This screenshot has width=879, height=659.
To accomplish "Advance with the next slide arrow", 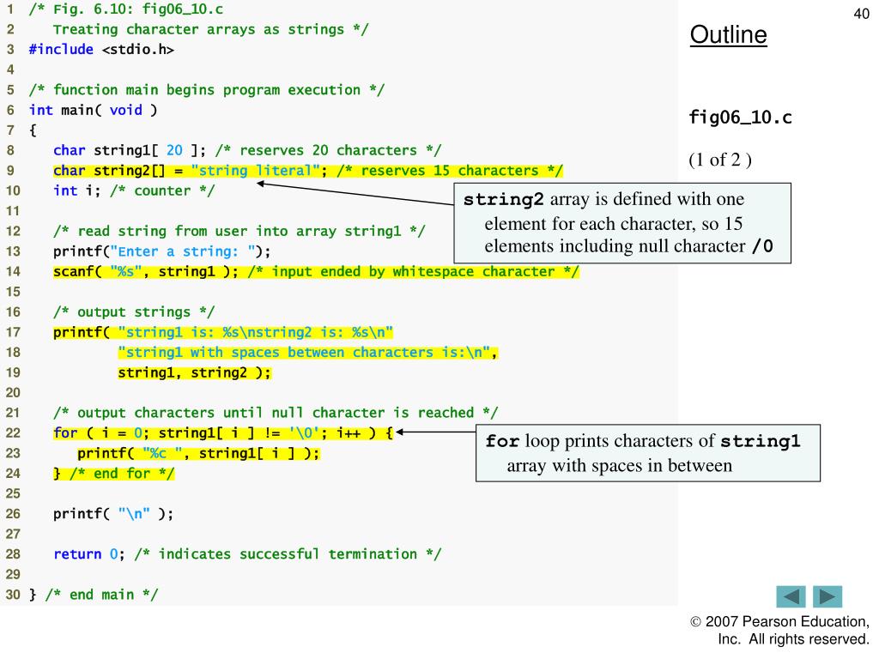I will click(x=827, y=596).
